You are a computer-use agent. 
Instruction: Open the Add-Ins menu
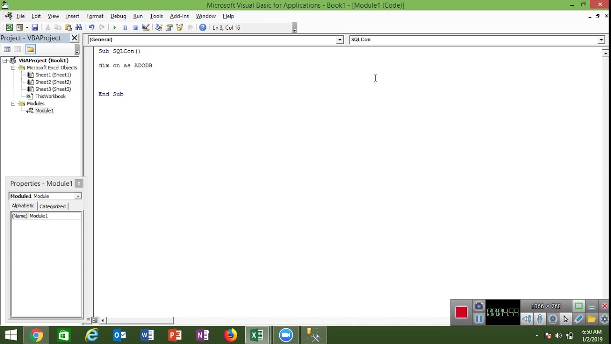pos(179,16)
